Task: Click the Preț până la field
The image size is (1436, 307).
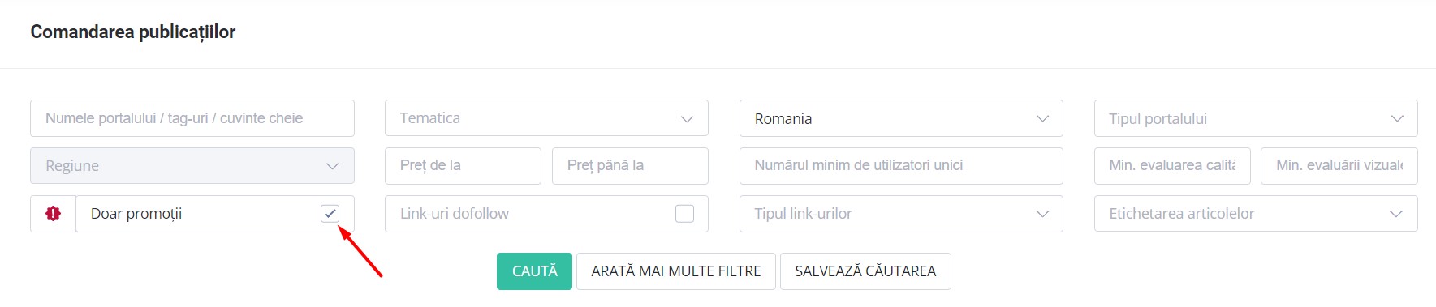Action: coord(630,166)
